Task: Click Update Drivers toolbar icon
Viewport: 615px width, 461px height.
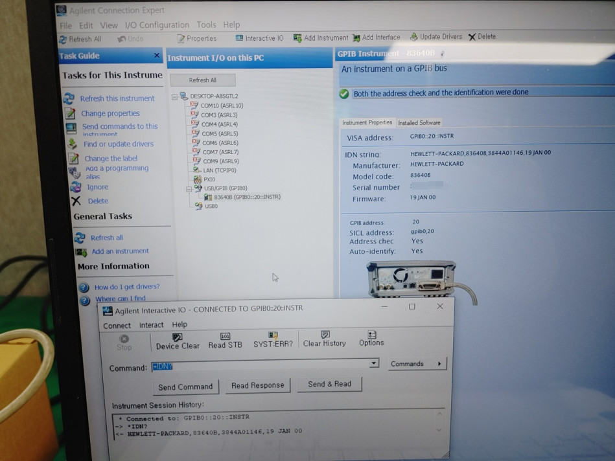Action: point(414,37)
